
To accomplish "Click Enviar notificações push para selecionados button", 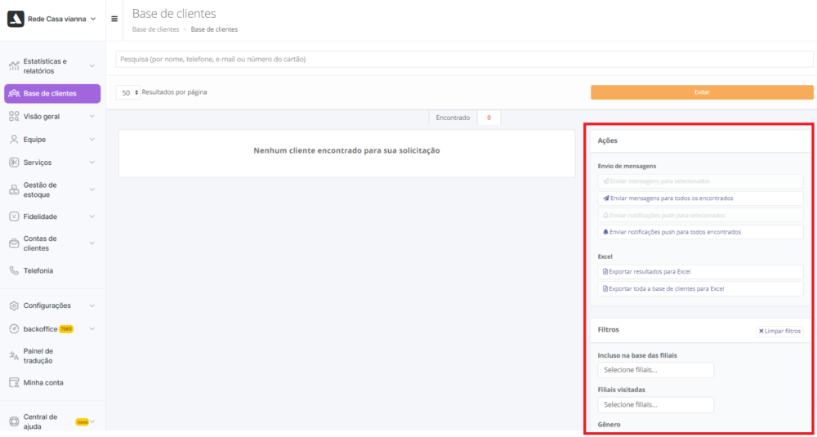I will pos(701,215).
